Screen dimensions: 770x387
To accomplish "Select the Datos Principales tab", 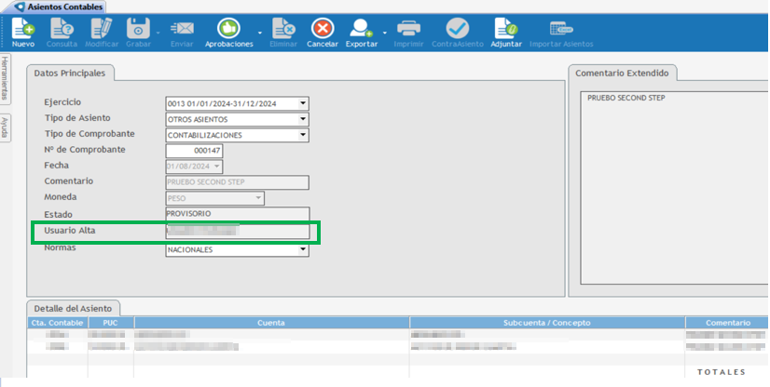I will (x=70, y=73).
